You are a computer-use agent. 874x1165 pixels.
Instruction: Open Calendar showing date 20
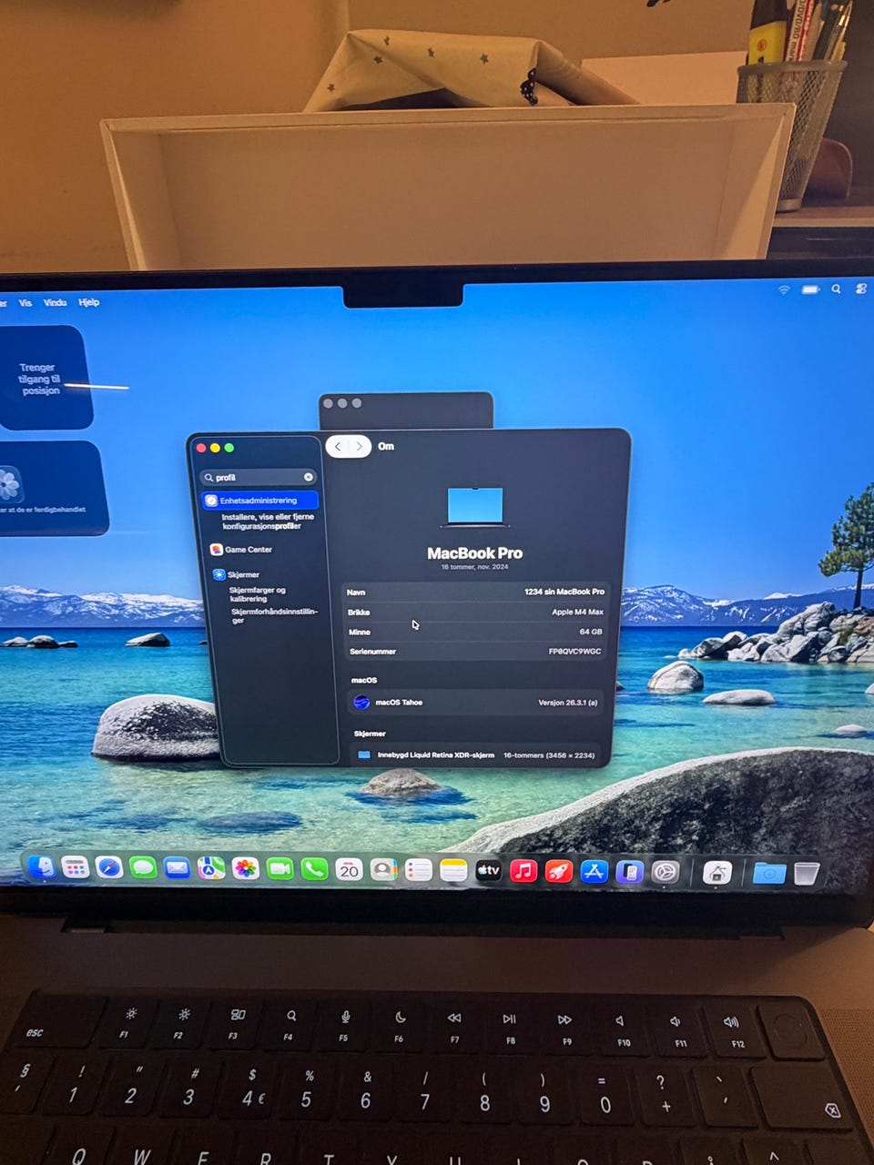pos(349,870)
